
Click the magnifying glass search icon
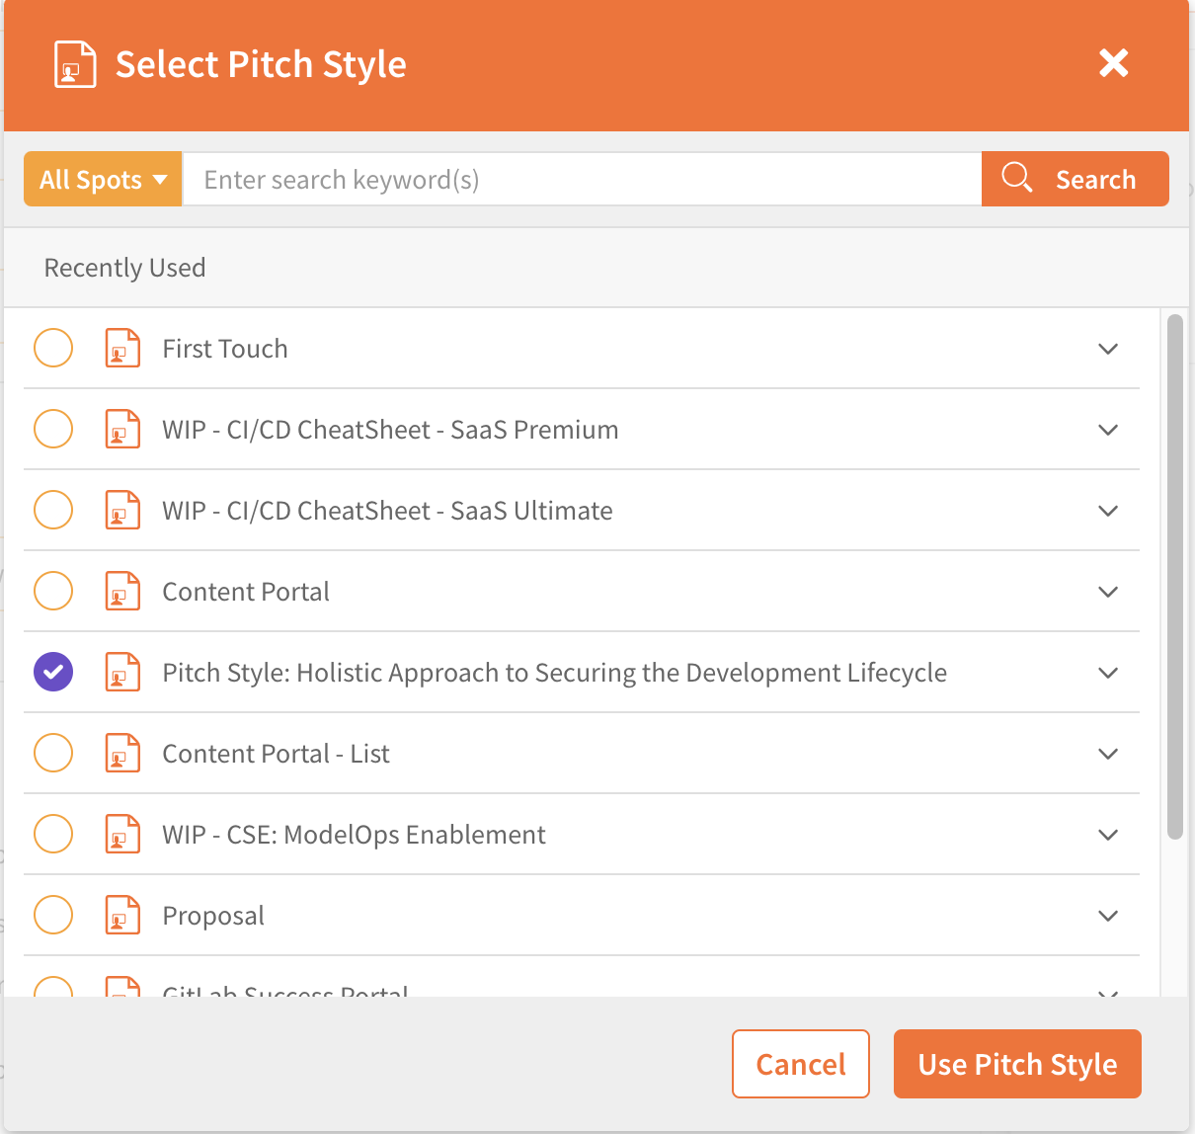tap(1016, 179)
